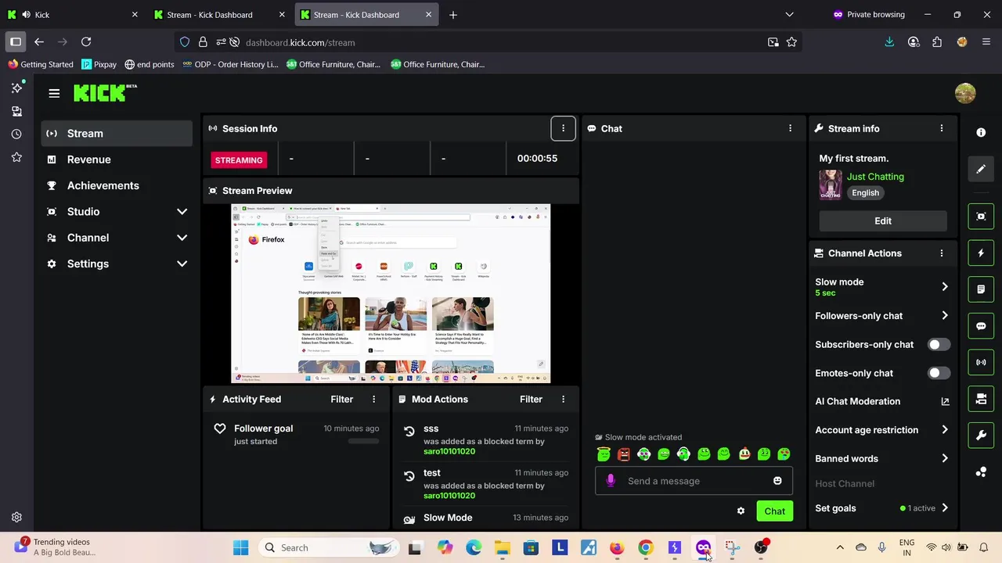
Task: Select the angel halo emote
Action: [604, 454]
